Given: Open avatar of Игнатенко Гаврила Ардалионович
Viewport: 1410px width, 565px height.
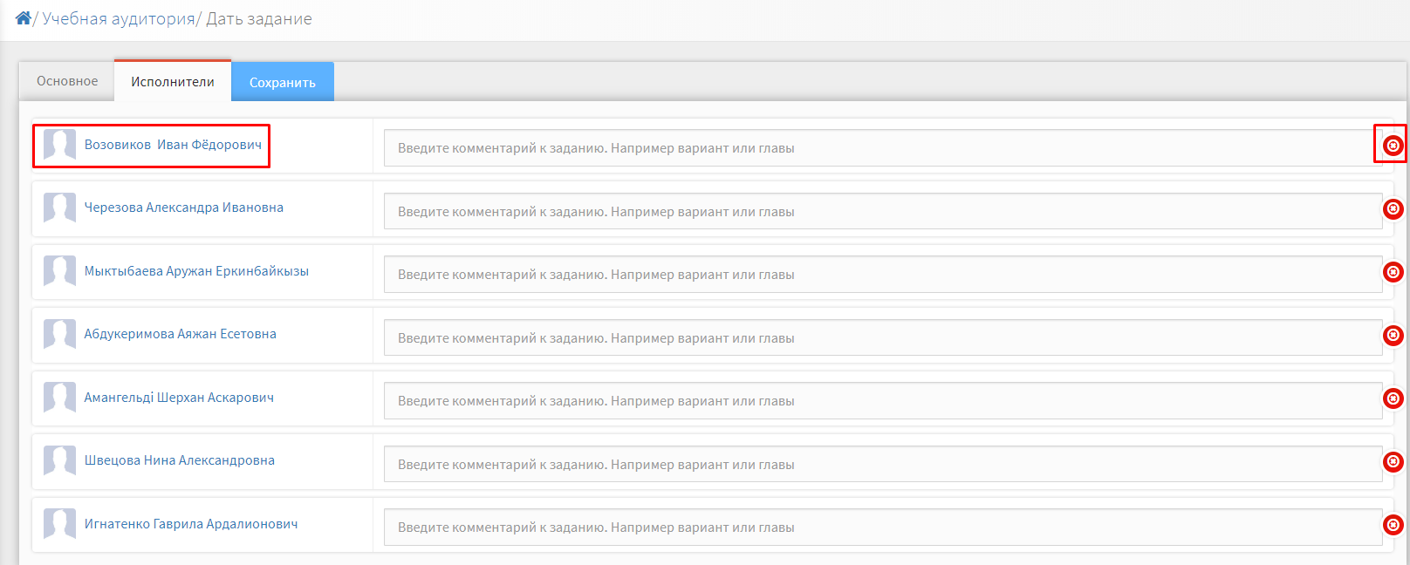Looking at the screenshot, I should [x=60, y=524].
